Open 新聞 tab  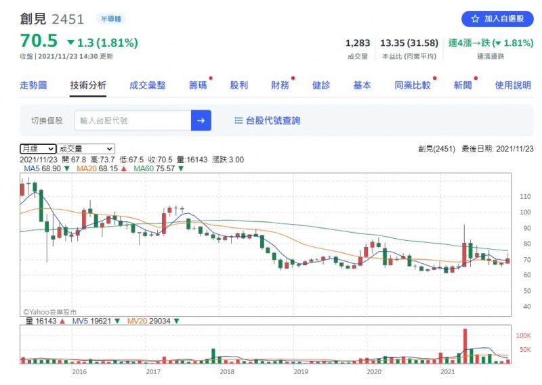(463, 85)
